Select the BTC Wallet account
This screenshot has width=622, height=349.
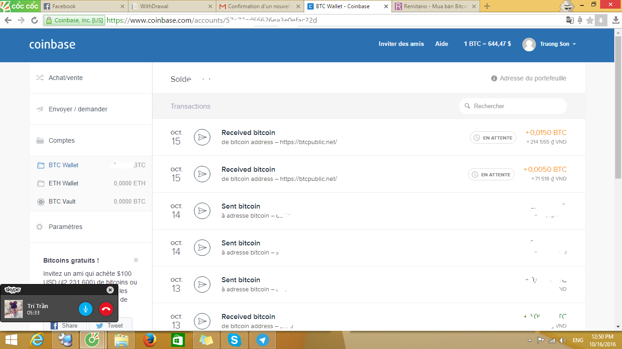click(91, 165)
